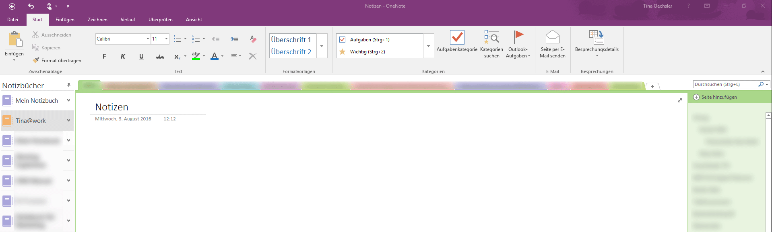Open the font size 11 dropdown
The height and width of the screenshot is (232, 772).
(x=166, y=39)
